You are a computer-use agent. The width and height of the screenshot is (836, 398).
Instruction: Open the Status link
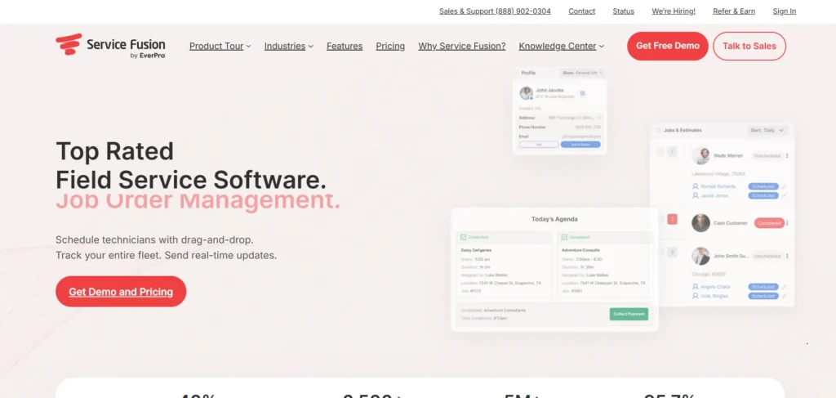[623, 11]
